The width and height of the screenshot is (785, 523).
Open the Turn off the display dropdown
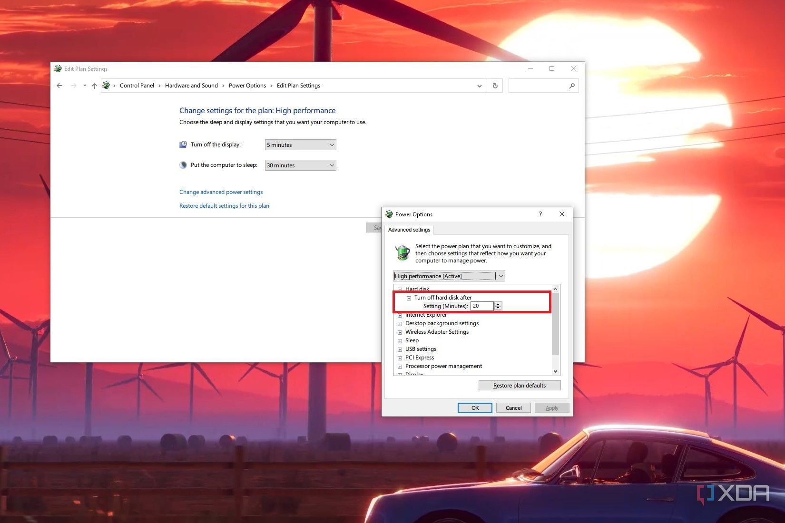tap(300, 145)
